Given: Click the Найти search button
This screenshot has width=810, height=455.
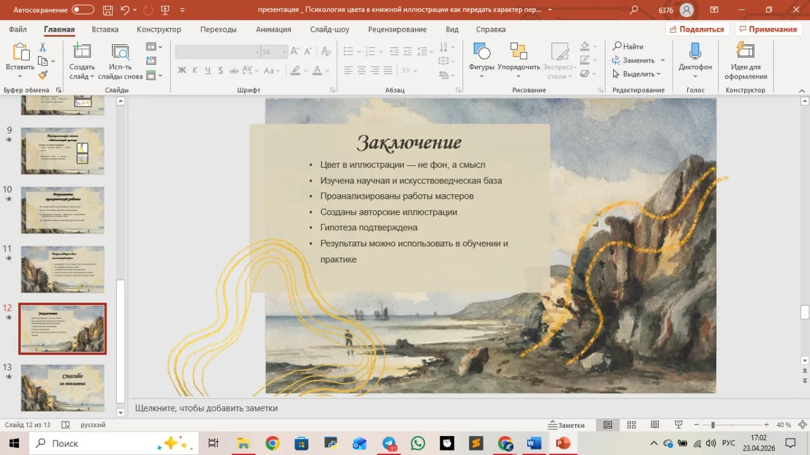Looking at the screenshot, I should point(628,46).
